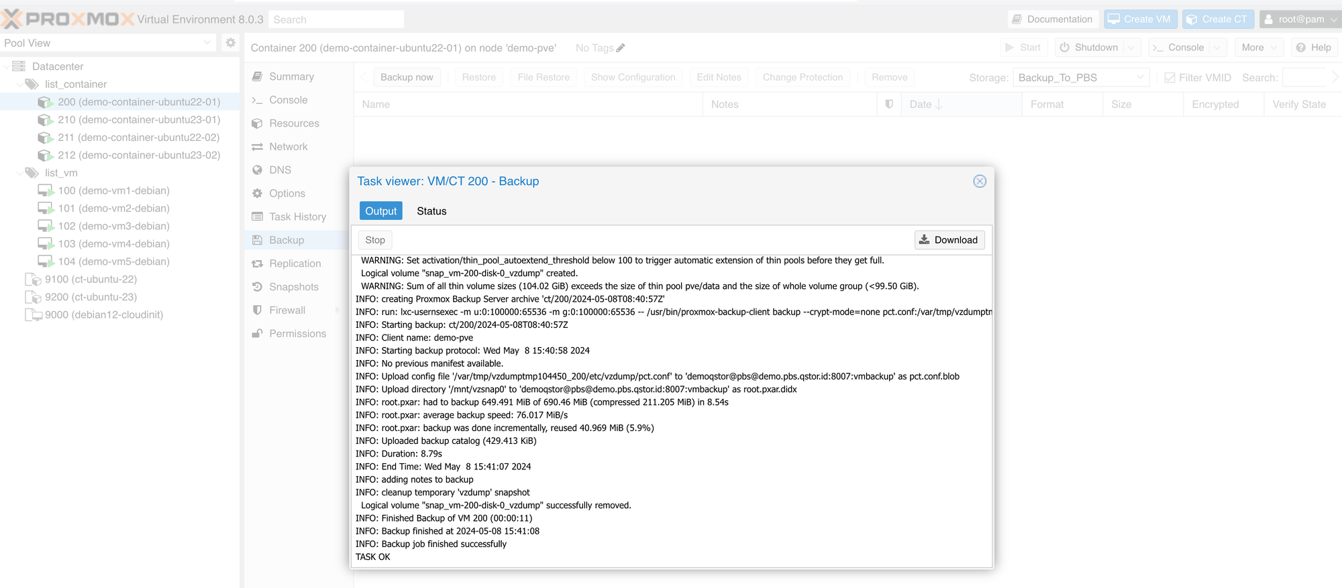Select 211 (demo-container-ubuntu22-02) in tree
1342x588 pixels.
(119, 137)
